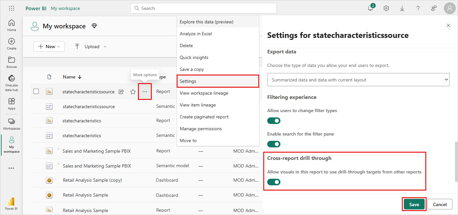Open the help question mark

(418, 8)
